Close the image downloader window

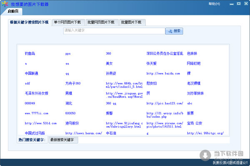[246, 4]
